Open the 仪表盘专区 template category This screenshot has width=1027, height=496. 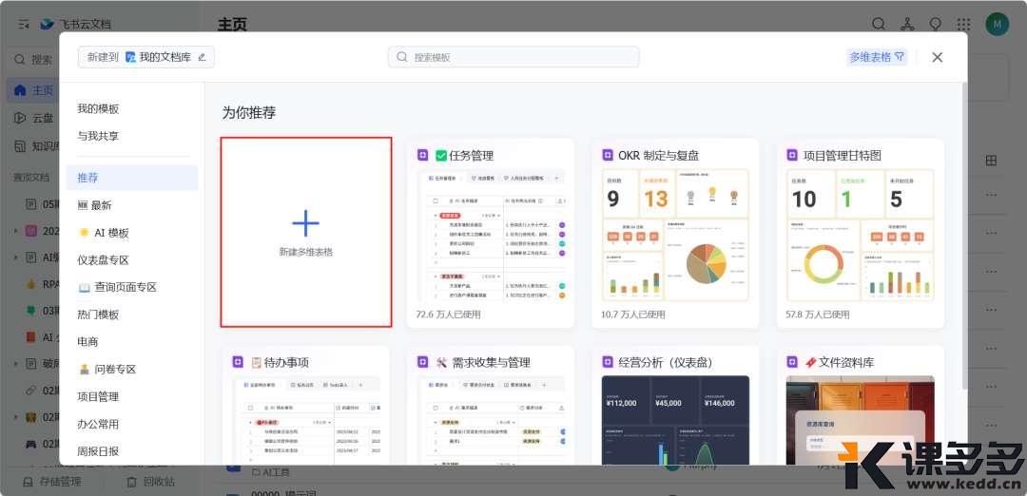tap(103, 260)
